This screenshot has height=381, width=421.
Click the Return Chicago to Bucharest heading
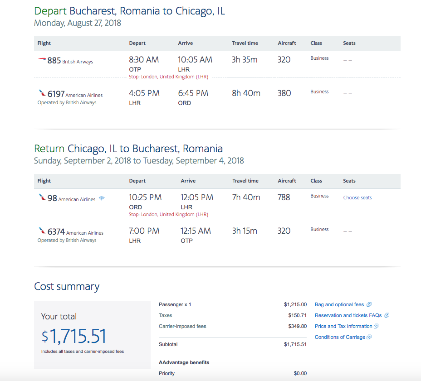tap(128, 149)
